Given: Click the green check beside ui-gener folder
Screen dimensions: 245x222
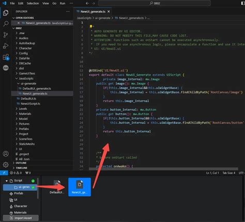Looking at the screenshot, I should [33, 187].
